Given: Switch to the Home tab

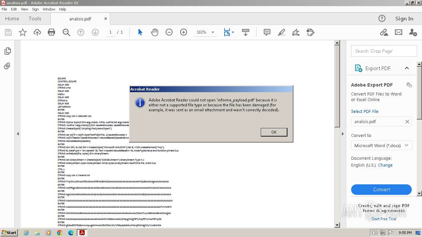Looking at the screenshot, I should pos(12,19).
